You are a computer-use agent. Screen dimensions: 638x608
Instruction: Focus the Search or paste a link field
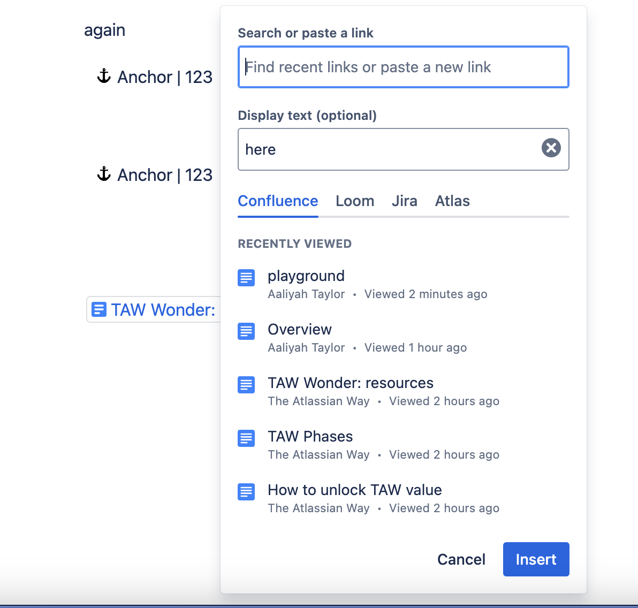(x=403, y=67)
